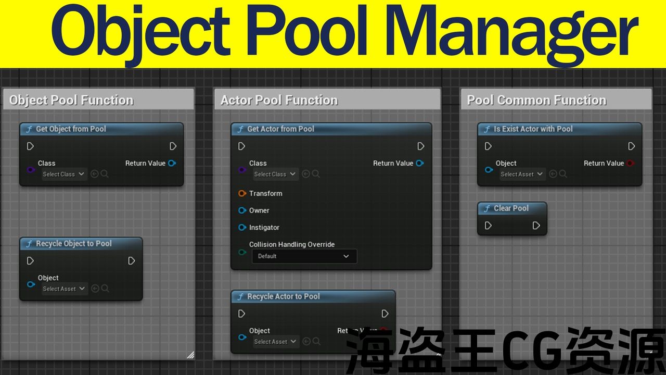Click the browse magnifier icon in Recycle Actor to Pool
The height and width of the screenshot is (375, 666).
pyautogui.click(x=316, y=342)
